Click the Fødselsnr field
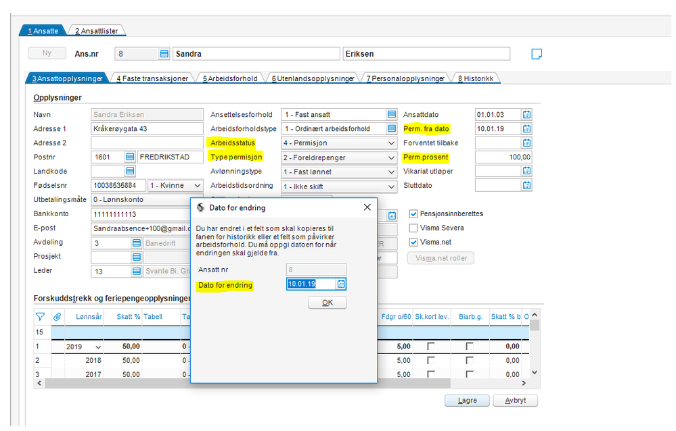This screenshot has width=676, height=431. [118, 186]
